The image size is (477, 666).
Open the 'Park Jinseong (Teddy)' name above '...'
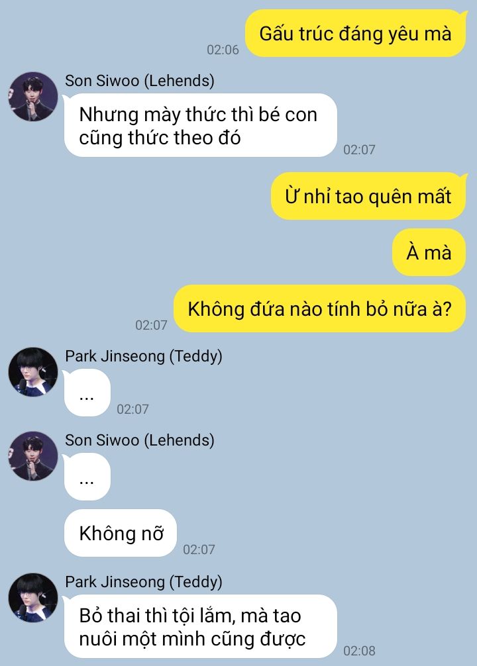144,356
